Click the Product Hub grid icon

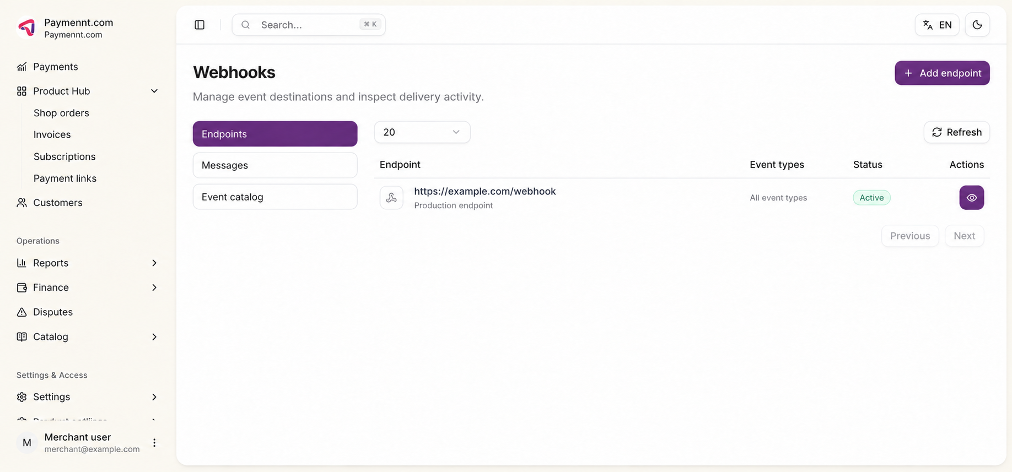(21, 91)
